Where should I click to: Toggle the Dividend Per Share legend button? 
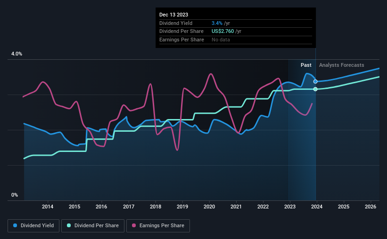[x=93, y=226]
